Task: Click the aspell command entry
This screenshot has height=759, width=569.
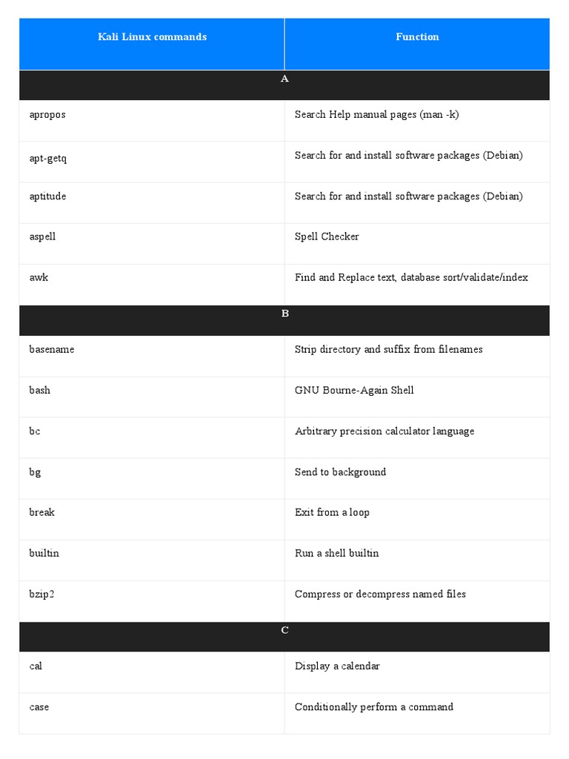Action: [42, 236]
